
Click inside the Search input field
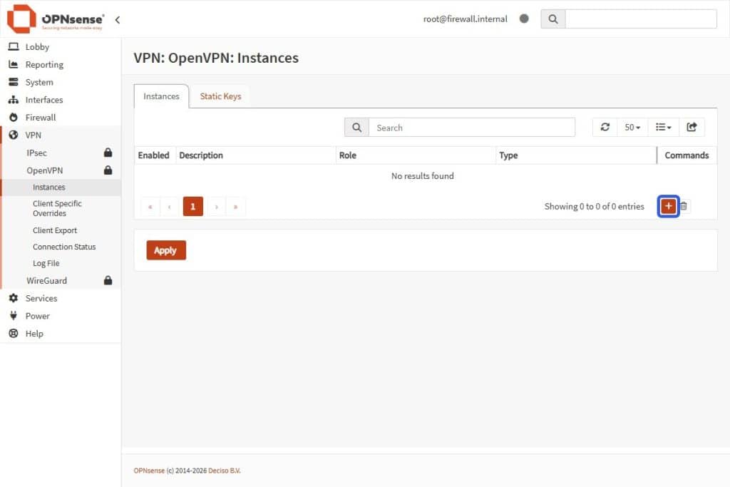pyautogui.click(x=471, y=127)
